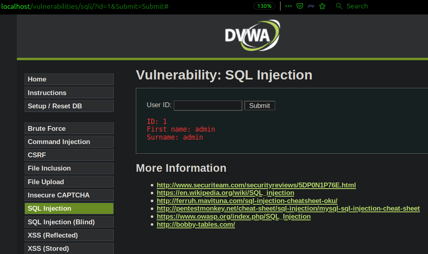The height and width of the screenshot is (254, 428).
Task: Click the DVWA logo in the header
Action: tap(252, 35)
